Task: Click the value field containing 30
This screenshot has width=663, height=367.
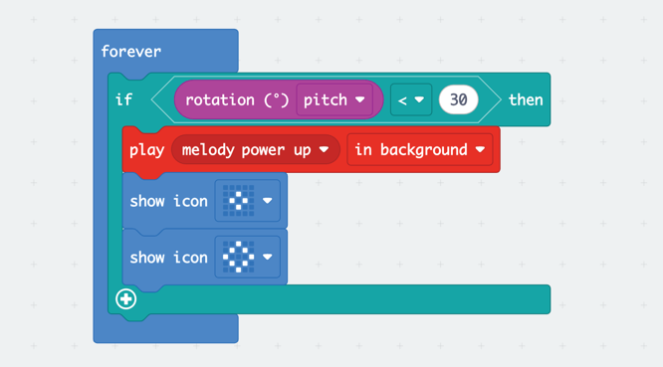Action: 459,99
